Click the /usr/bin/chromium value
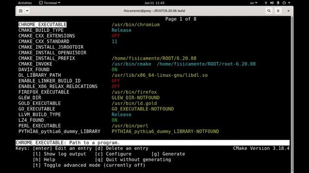This screenshot has width=309, height=173. coord(136,25)
